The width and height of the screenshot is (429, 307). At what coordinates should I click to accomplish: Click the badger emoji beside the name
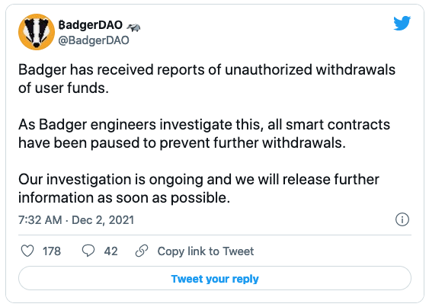[133, 27]
